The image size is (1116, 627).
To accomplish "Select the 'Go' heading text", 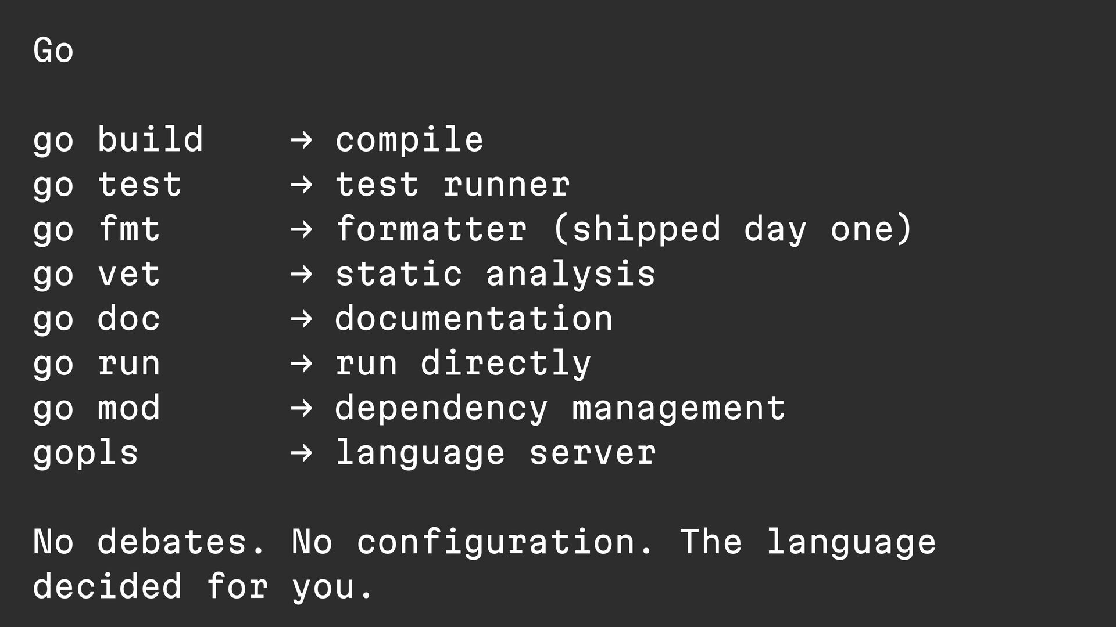I will point(53,50).
